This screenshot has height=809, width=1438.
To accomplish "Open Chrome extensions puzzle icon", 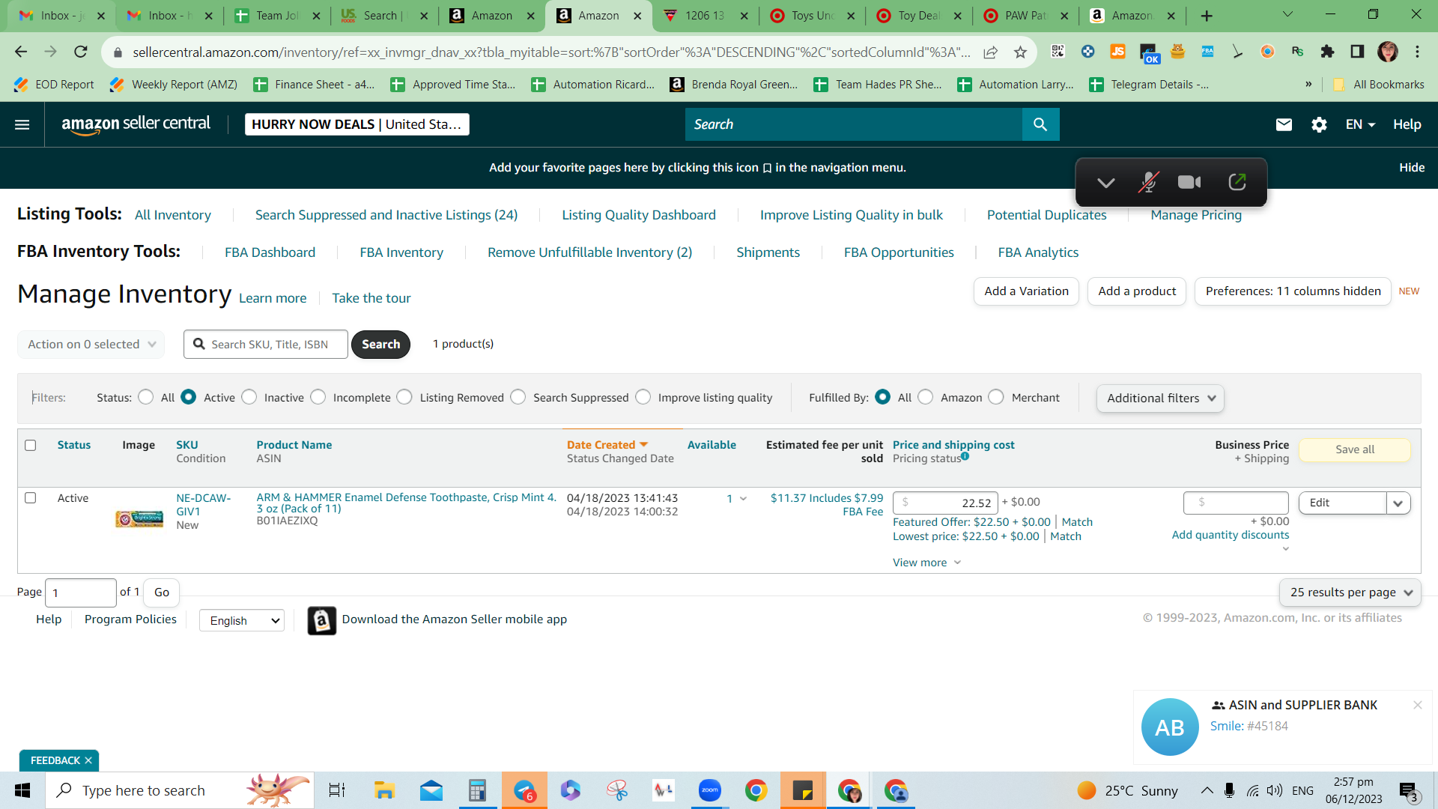I will (1327, 52).
